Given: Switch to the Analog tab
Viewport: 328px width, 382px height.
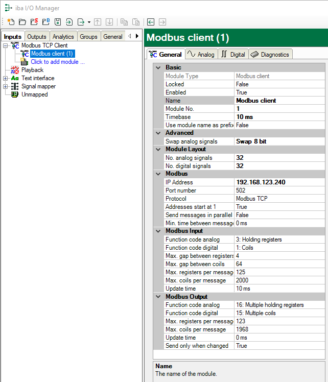Looking at the screenshot, I should click(x=201, y=55).
